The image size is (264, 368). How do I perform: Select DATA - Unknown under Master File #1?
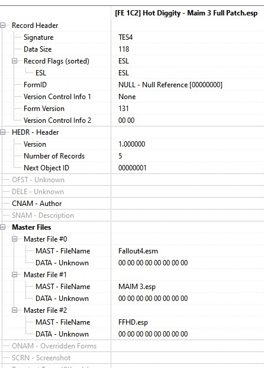62,299
